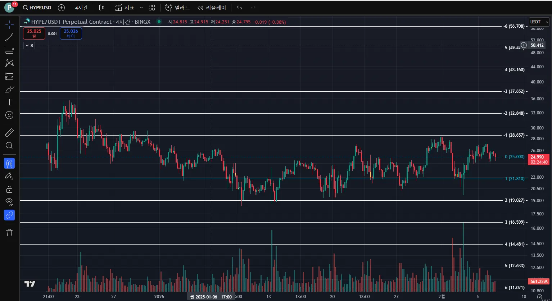Open the candlestick chart style menu
This screenshot has width=552, height=301.
tap(102, 8)
